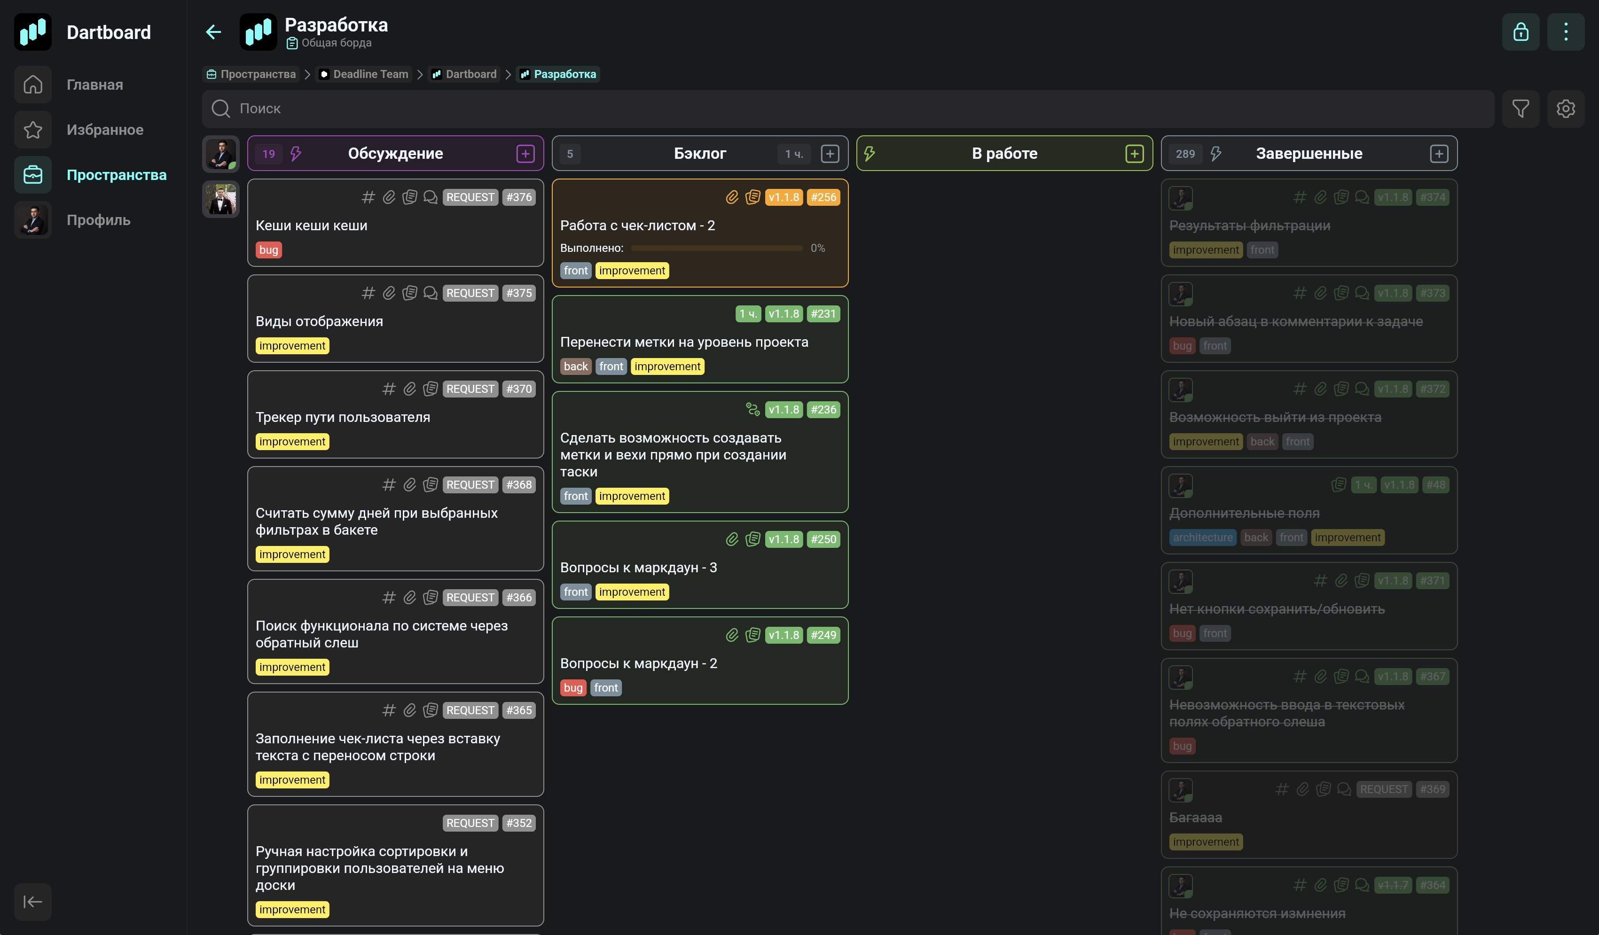1599x935 pixels.
Task: Click Deadline Team breadcrumb link
Action: (x=364, y=74)
